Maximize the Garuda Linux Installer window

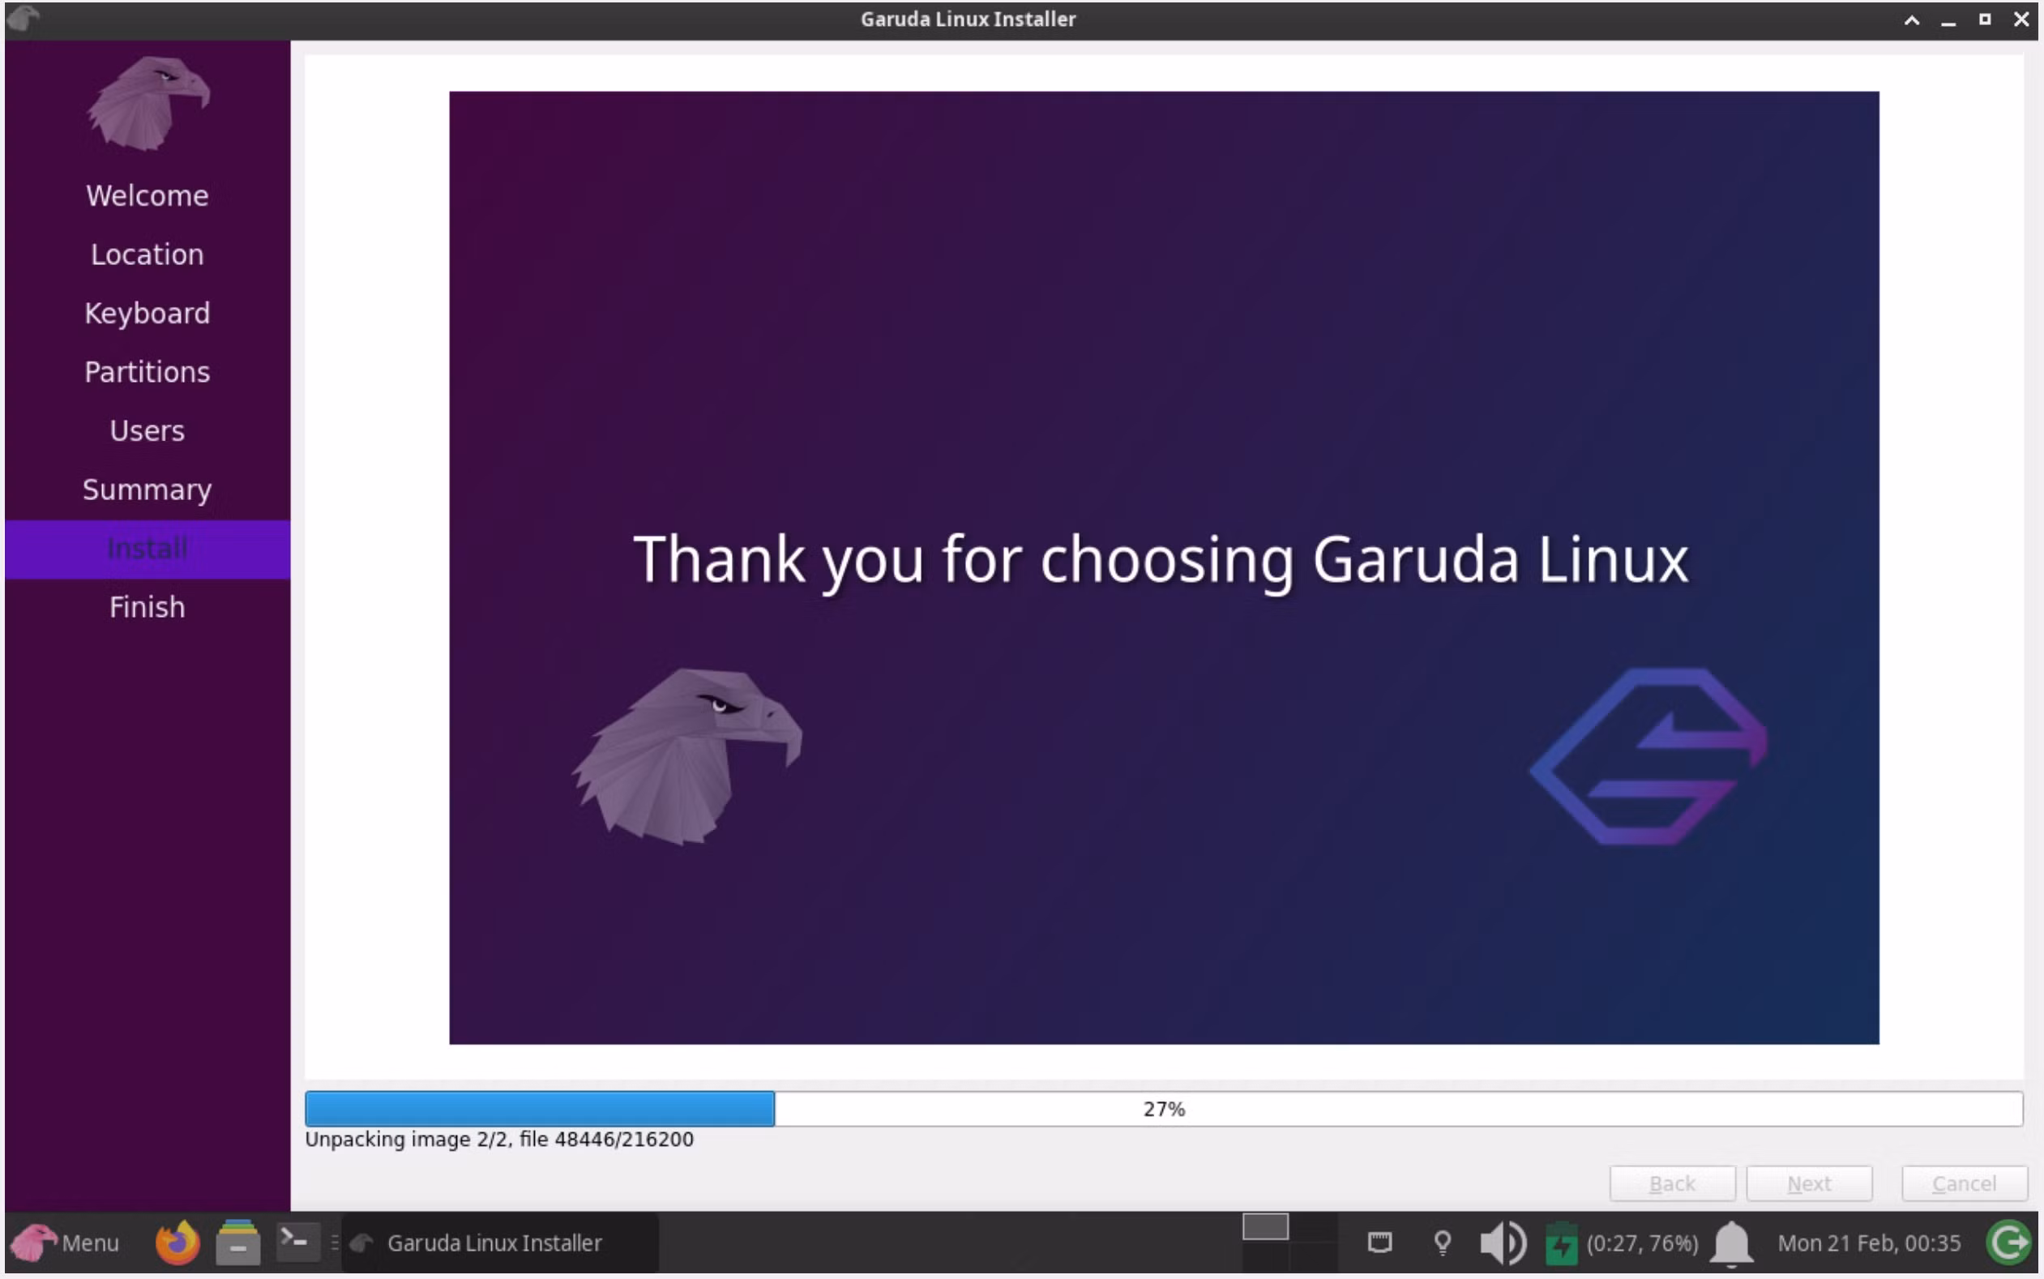[1985, 19]
